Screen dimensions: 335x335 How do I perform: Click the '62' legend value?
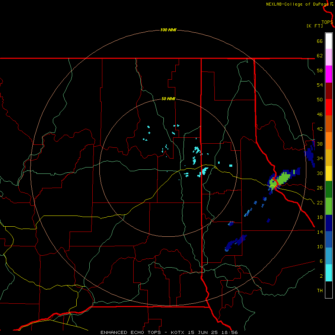(x=320, y=56)
